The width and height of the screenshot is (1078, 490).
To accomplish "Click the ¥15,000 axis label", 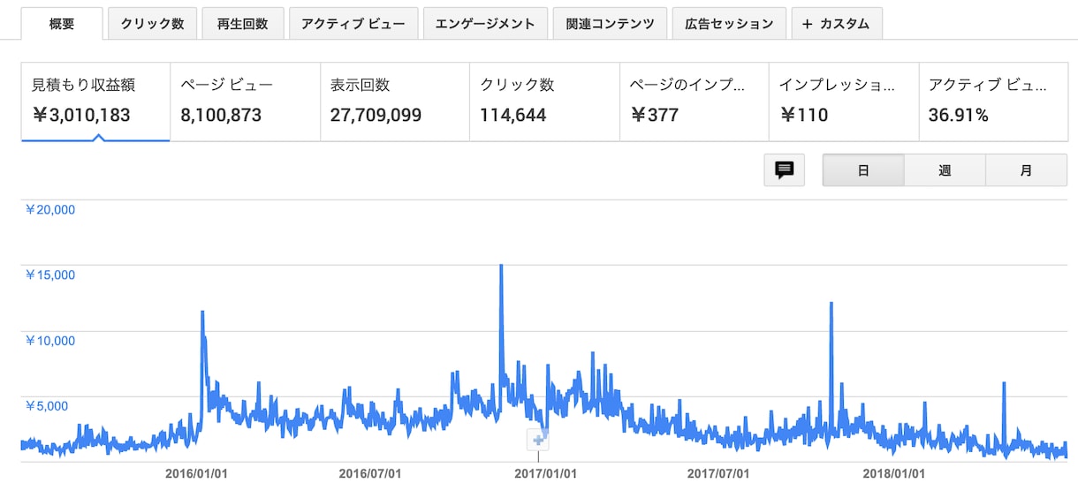I will point(49,275).
